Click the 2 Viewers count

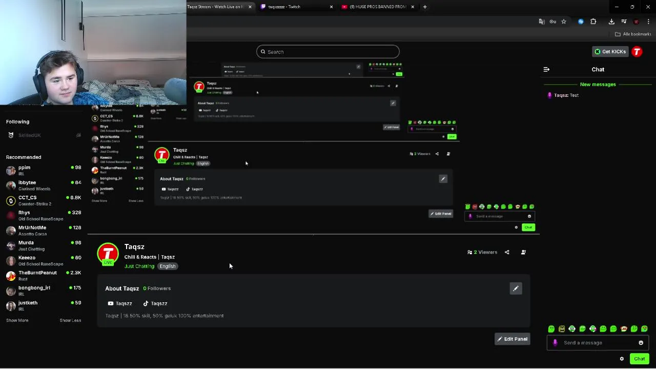point(482,252)
